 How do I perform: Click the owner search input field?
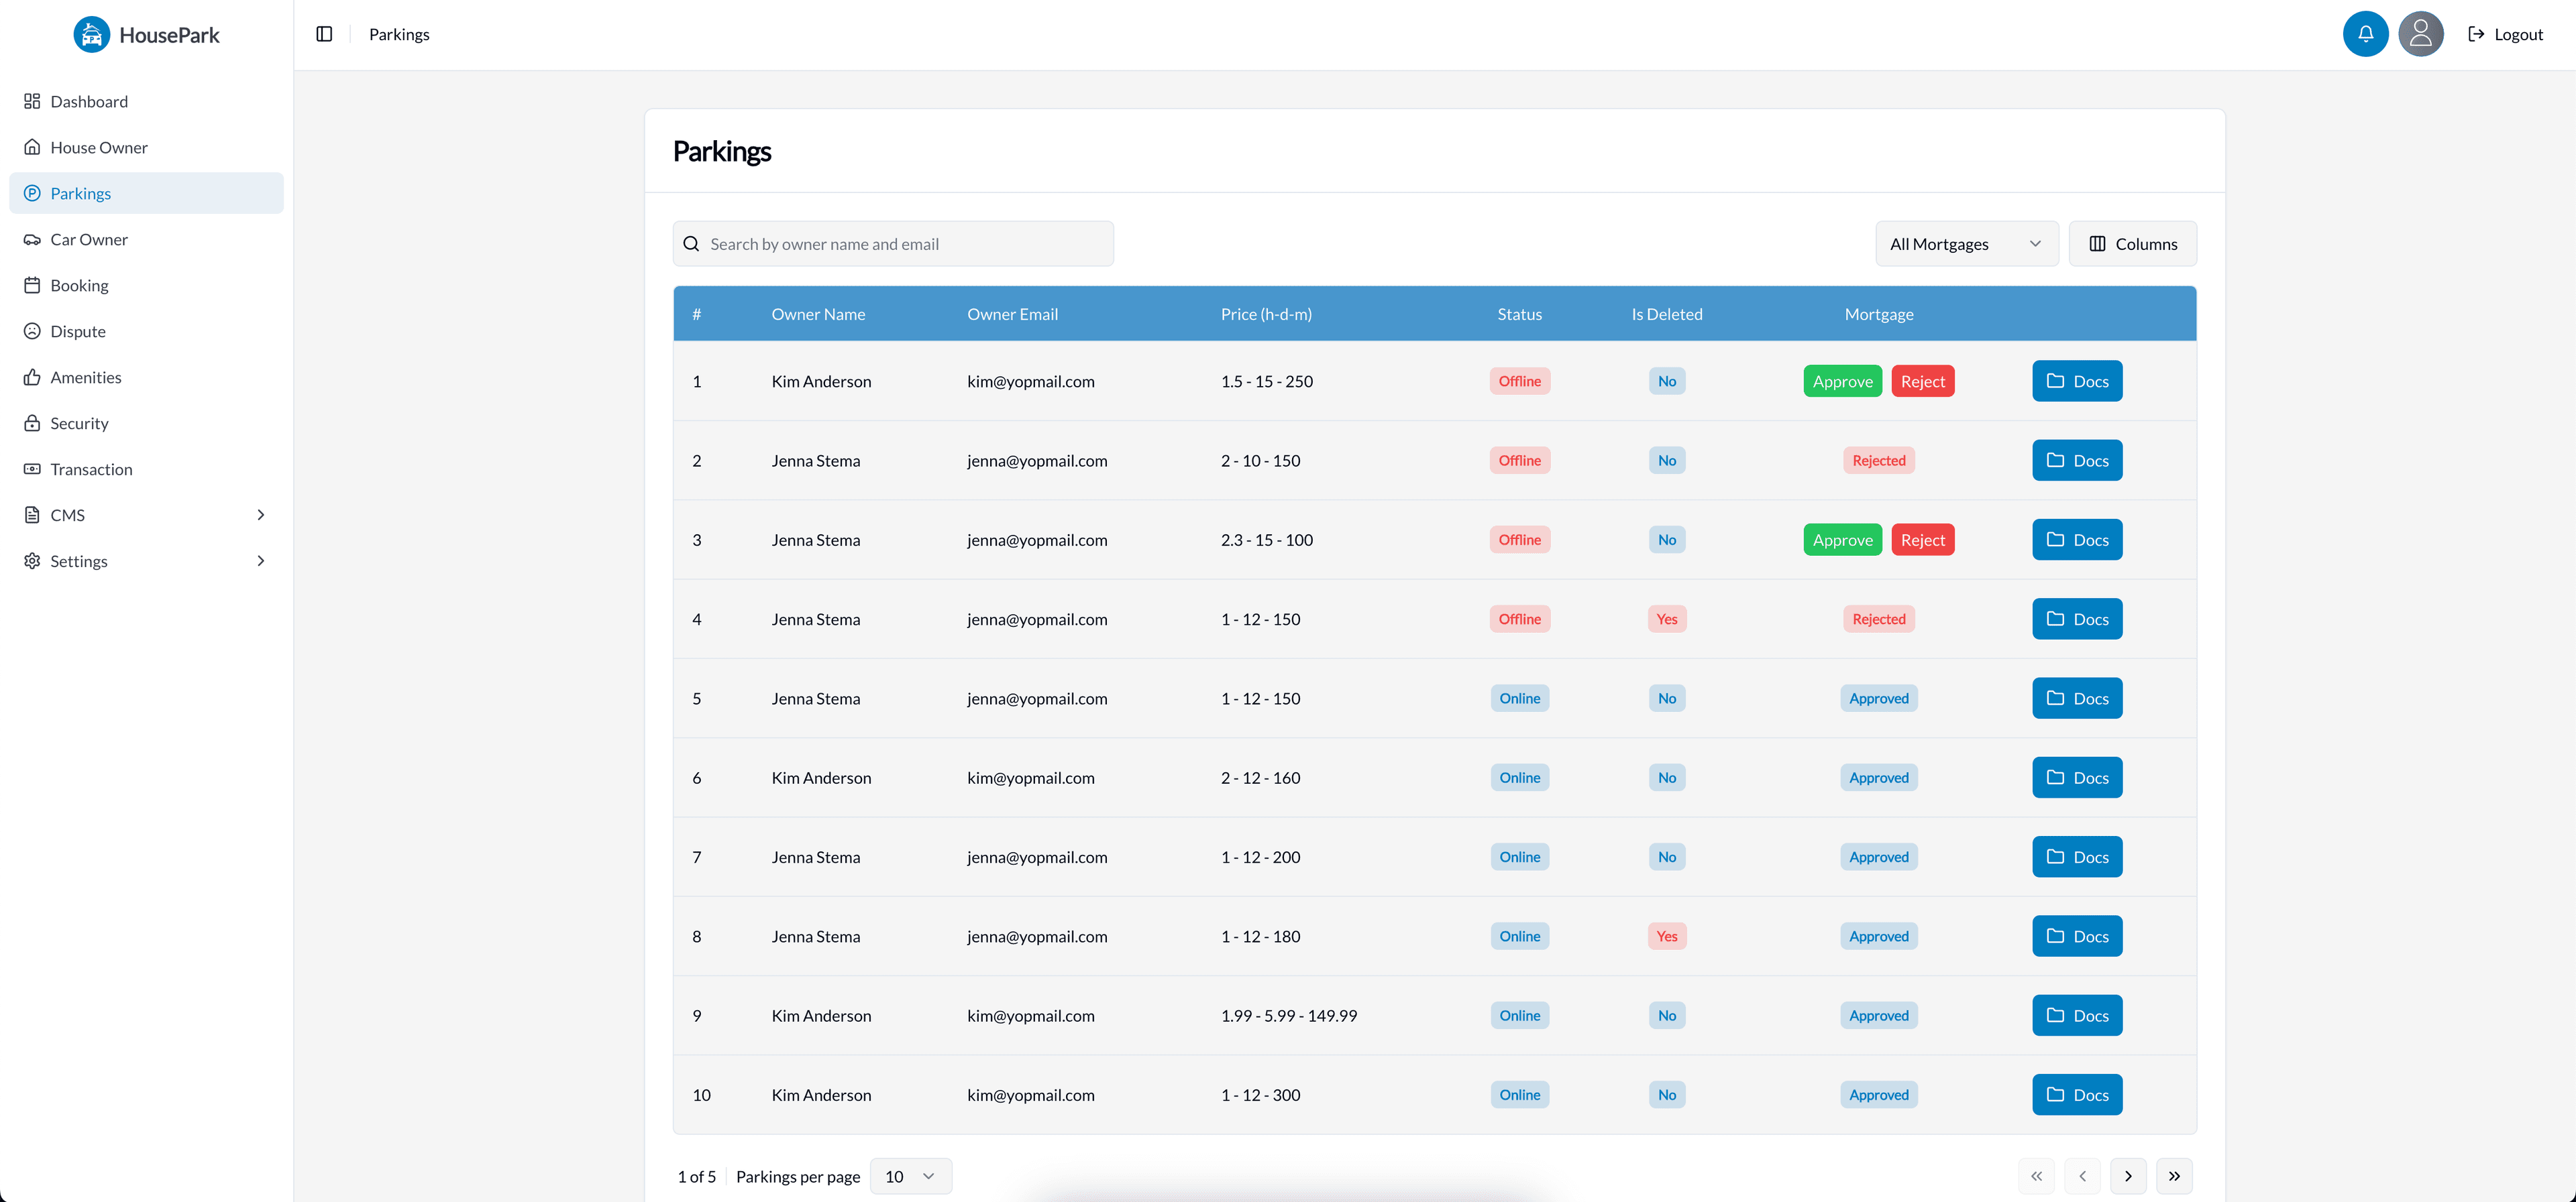[x=893, y=243]
